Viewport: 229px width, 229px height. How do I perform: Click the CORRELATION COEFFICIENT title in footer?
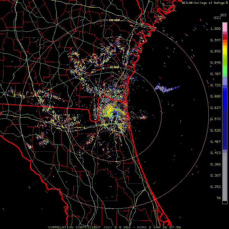[74, 227]
